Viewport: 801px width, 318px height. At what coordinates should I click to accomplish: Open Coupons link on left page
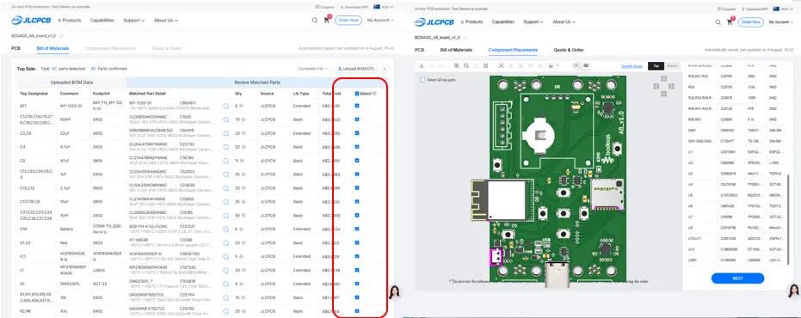(324, 7)
